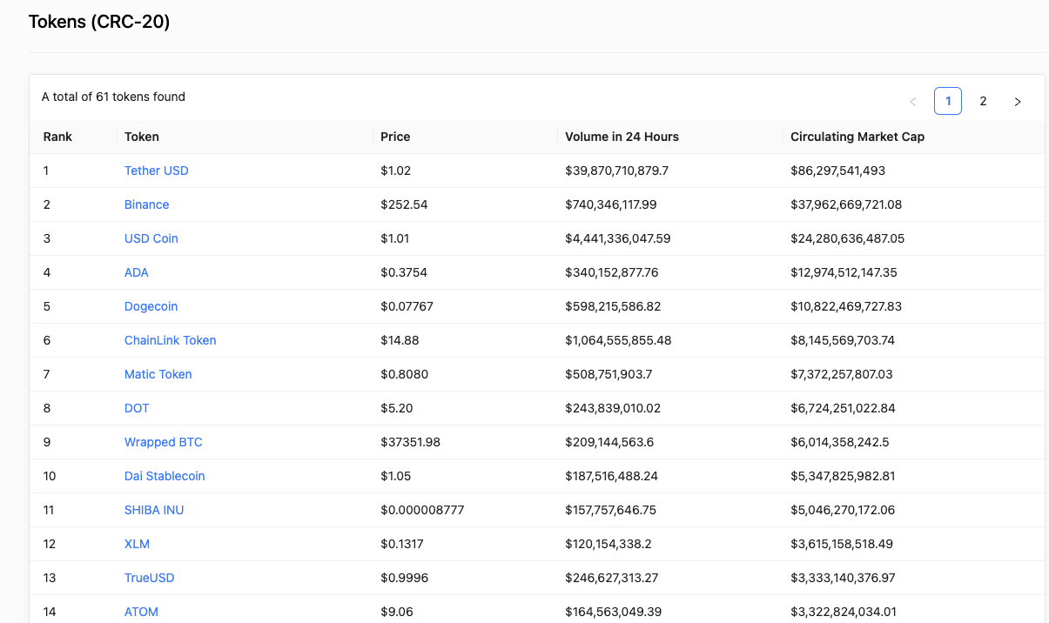The height and width of the screenshot is (623, 1049).
Task: Open the TrueUSD token page
Action: coord(149,578)
